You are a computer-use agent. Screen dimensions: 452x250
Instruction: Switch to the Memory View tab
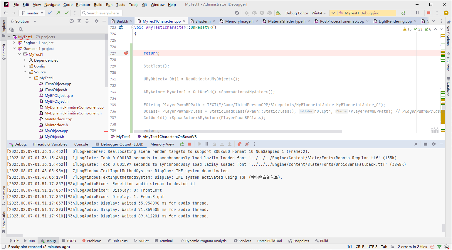pos(162,144)
